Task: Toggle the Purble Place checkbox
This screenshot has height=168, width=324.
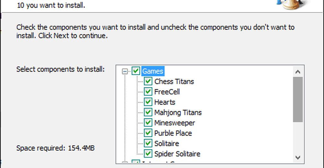Action: coord(148,133)
